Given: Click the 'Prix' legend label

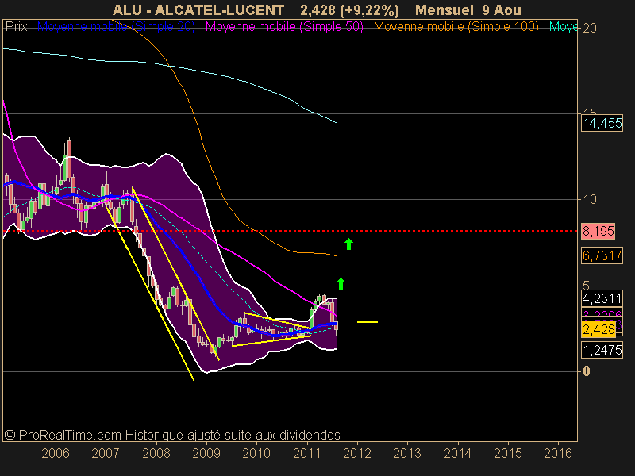Looking at the screenshot, I should click(16, 27).
